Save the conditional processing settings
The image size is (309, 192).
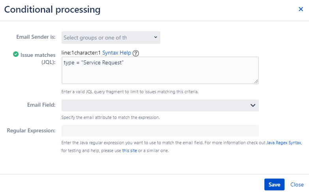point(274,184)
